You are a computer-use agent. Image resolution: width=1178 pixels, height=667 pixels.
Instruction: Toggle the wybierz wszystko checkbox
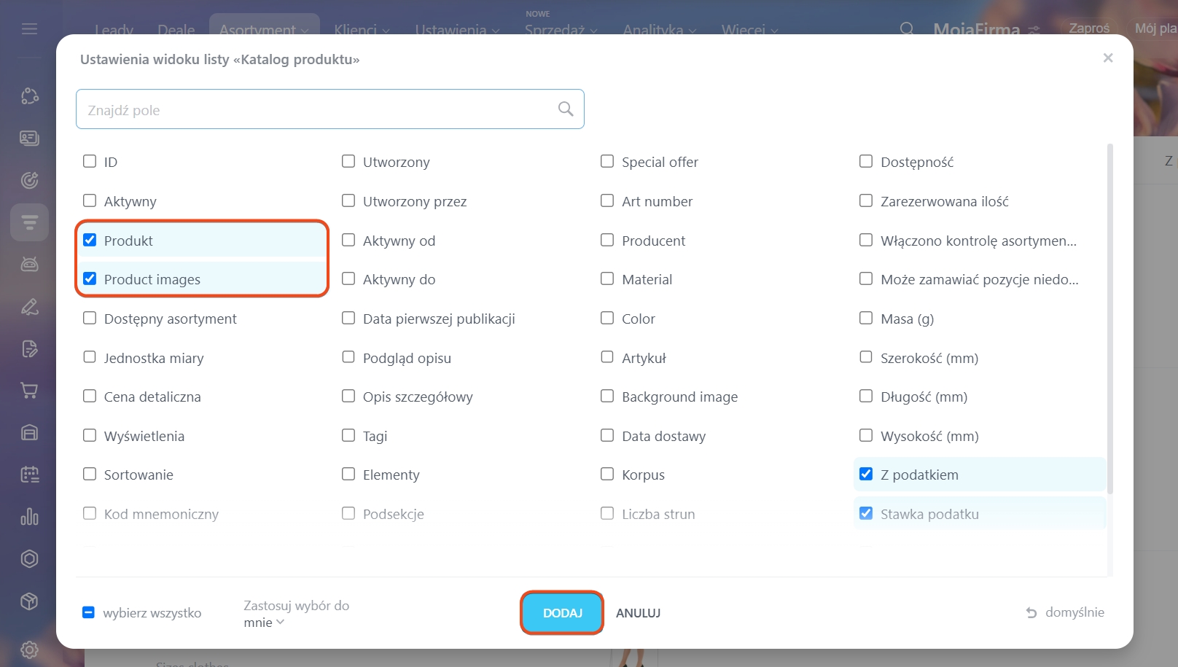pyautogui.click(x=88, y=612)
